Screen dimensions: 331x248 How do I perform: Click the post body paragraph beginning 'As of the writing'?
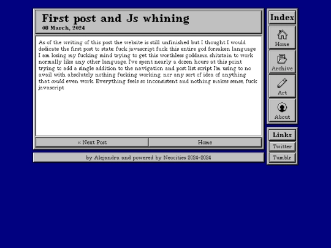tap(148, 65)
